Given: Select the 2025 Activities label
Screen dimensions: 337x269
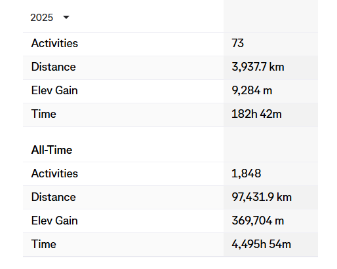Looking at the screenshot, I should (54, 43).
